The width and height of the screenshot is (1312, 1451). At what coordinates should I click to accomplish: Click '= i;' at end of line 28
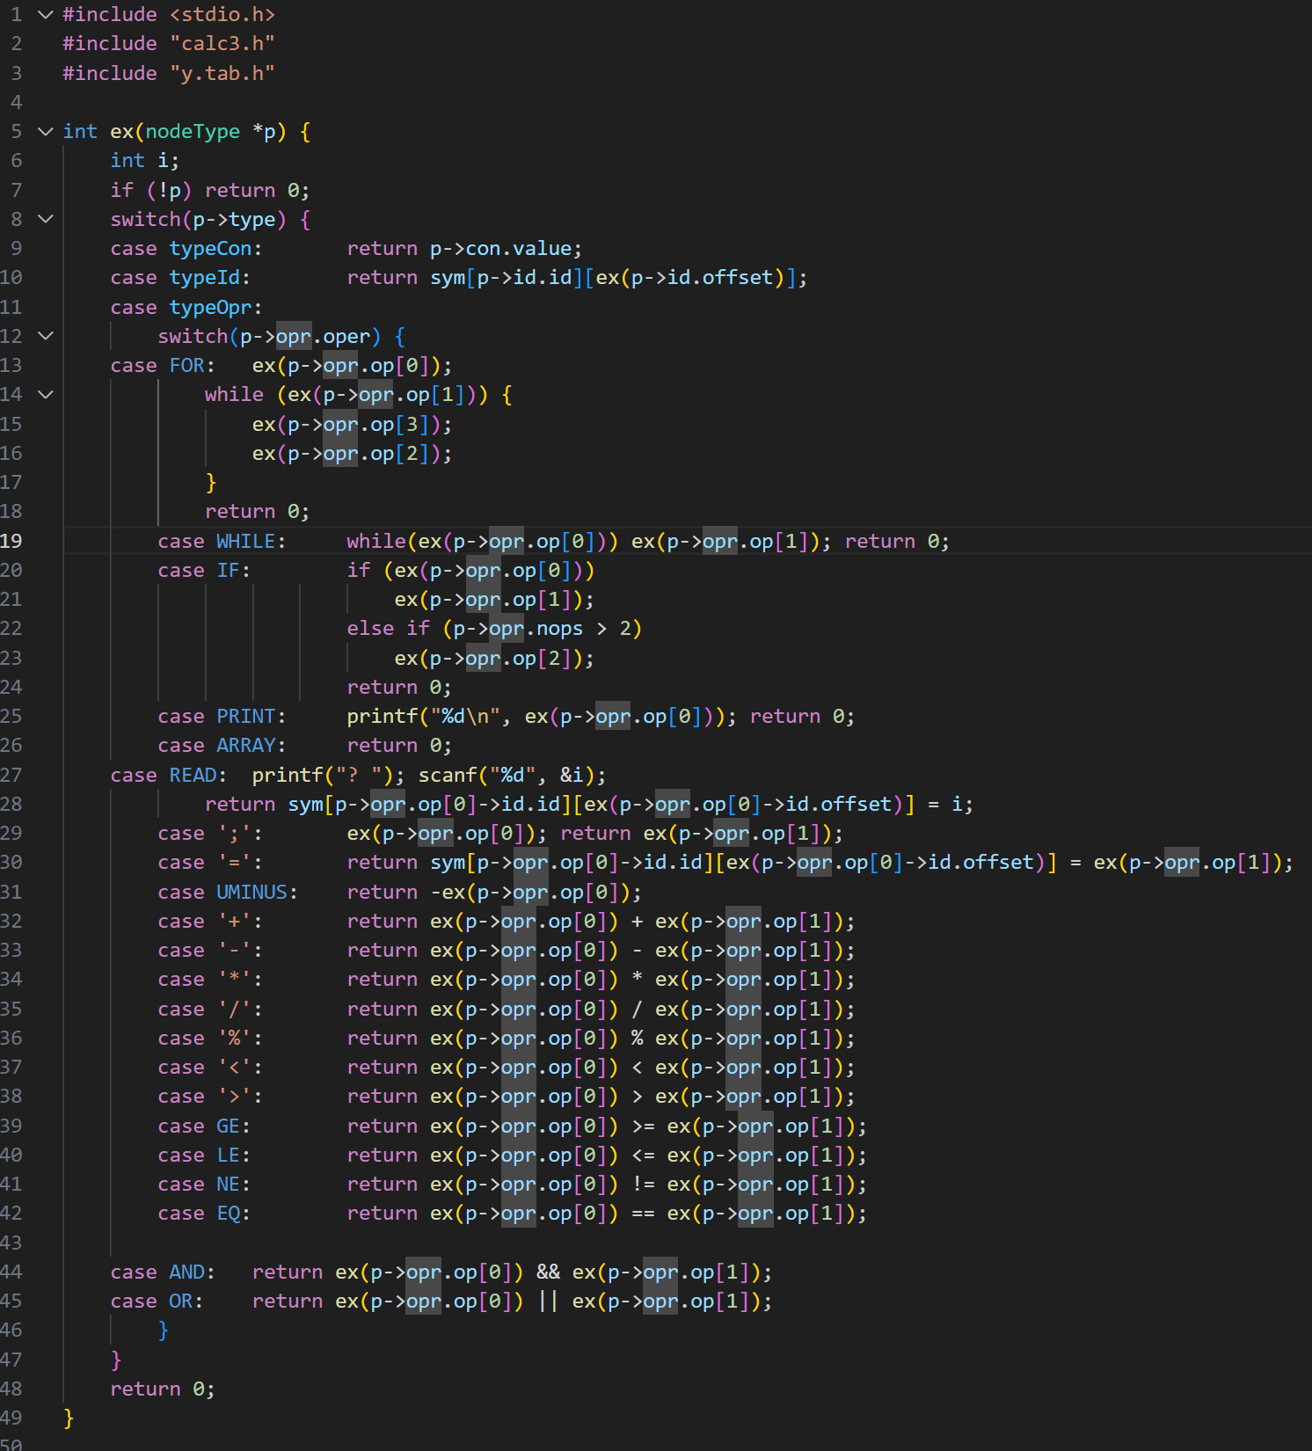[x=951, y=804]
